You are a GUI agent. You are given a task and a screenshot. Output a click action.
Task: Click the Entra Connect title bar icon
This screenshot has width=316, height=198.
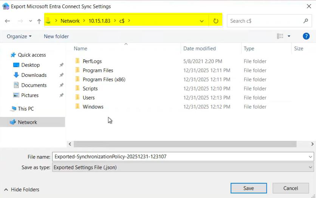tap(6, 6)
